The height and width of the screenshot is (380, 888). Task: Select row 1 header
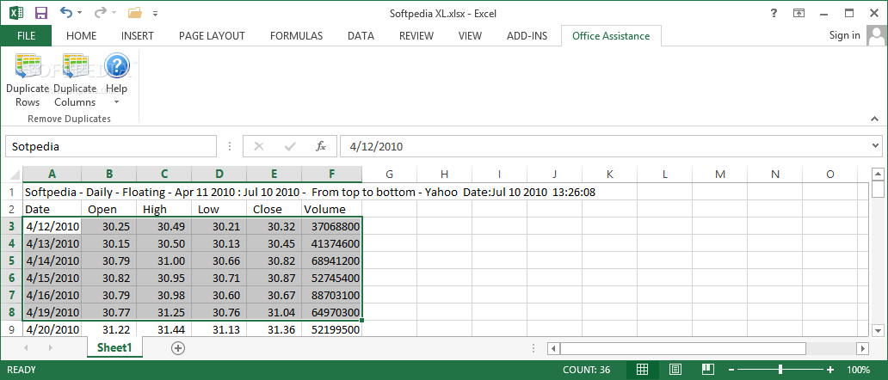11,193
